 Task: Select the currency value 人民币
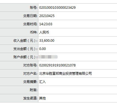[44, 32]
